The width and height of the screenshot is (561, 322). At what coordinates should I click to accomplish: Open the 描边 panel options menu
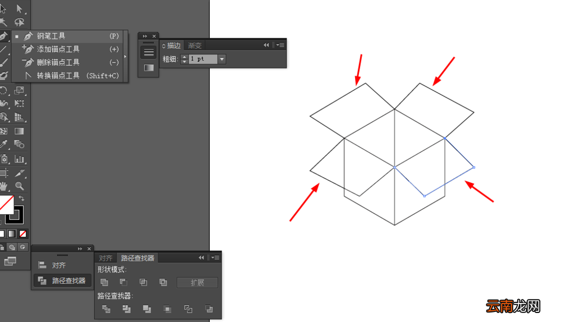point(280,45)
